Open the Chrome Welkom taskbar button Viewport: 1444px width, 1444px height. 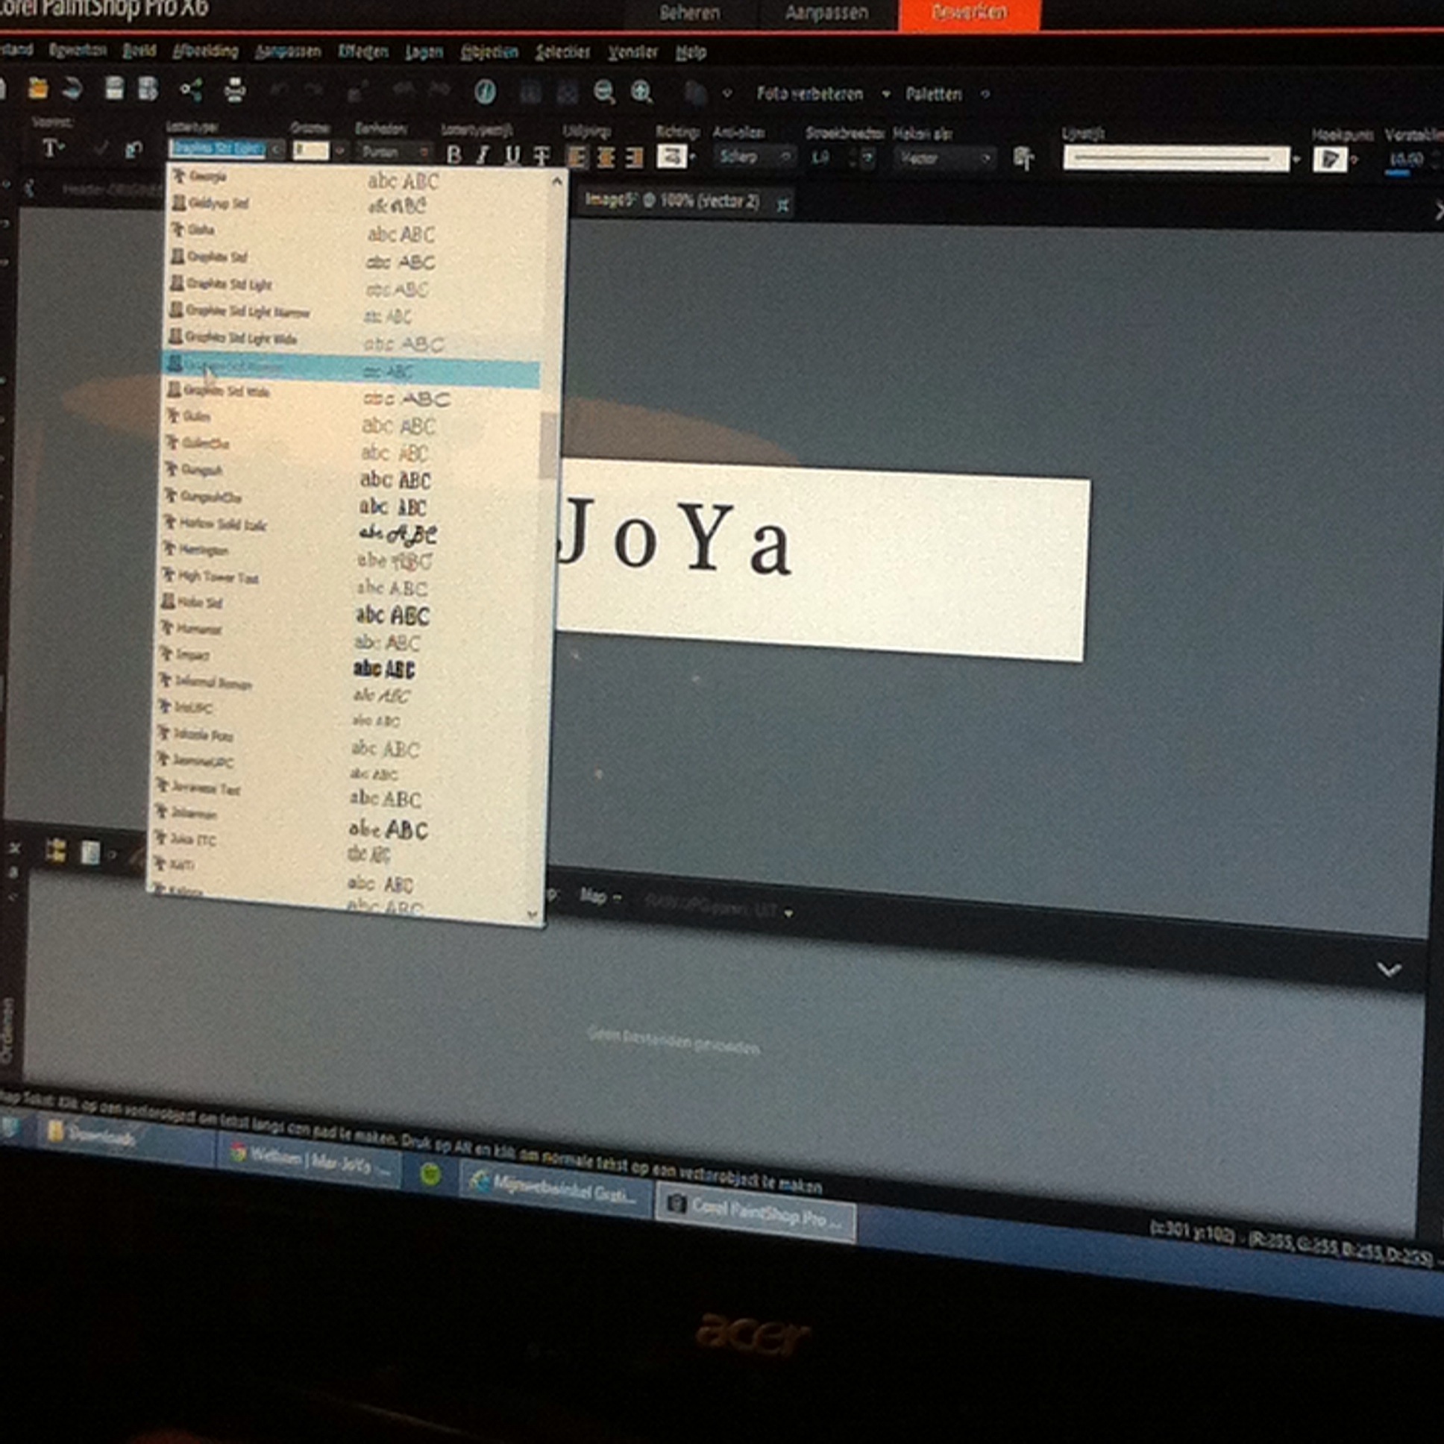(x=309, y=1160)
